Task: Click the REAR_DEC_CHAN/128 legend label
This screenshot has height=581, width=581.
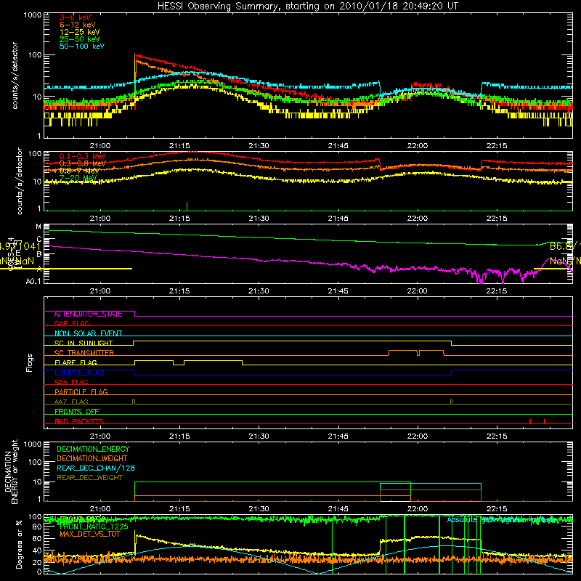Action: (x=96, y=468)
